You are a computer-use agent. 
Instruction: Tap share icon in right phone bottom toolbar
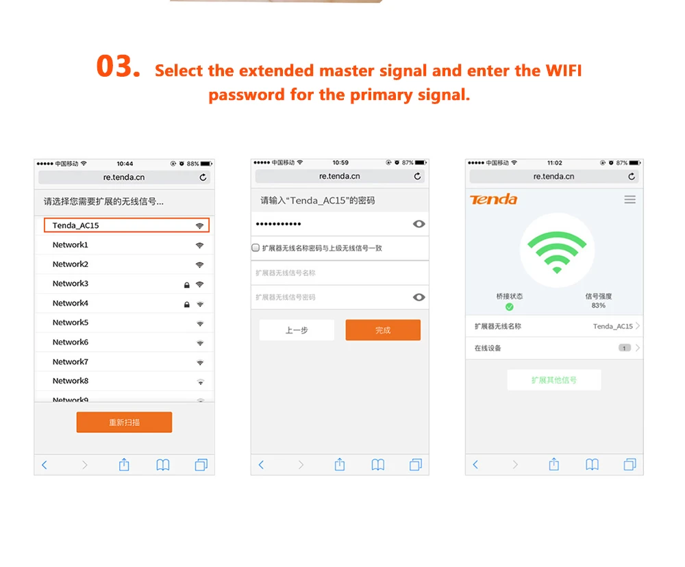[554, 464]
